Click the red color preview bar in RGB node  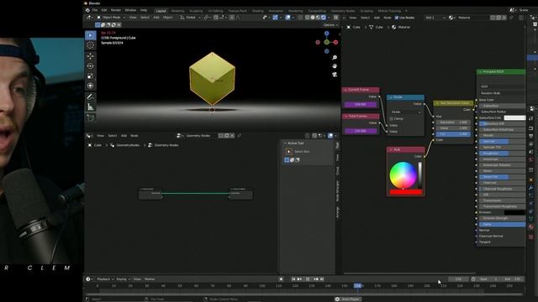[x=405, y=192]
